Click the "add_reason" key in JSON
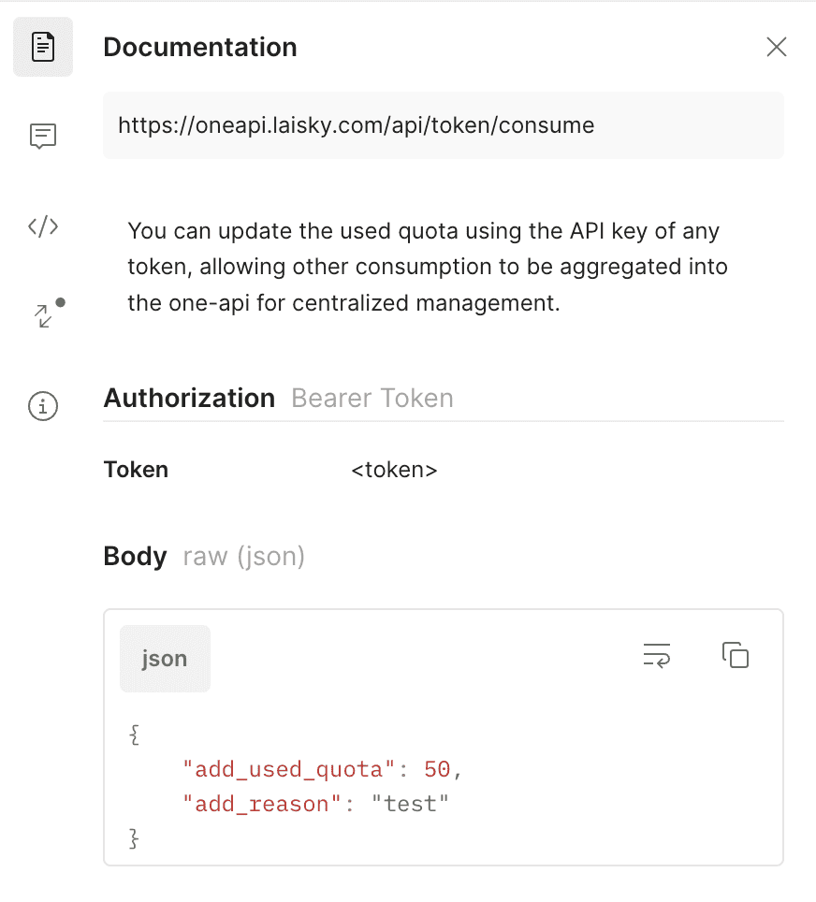Viewport: 816px width, 902px height. tap(262, 804)
